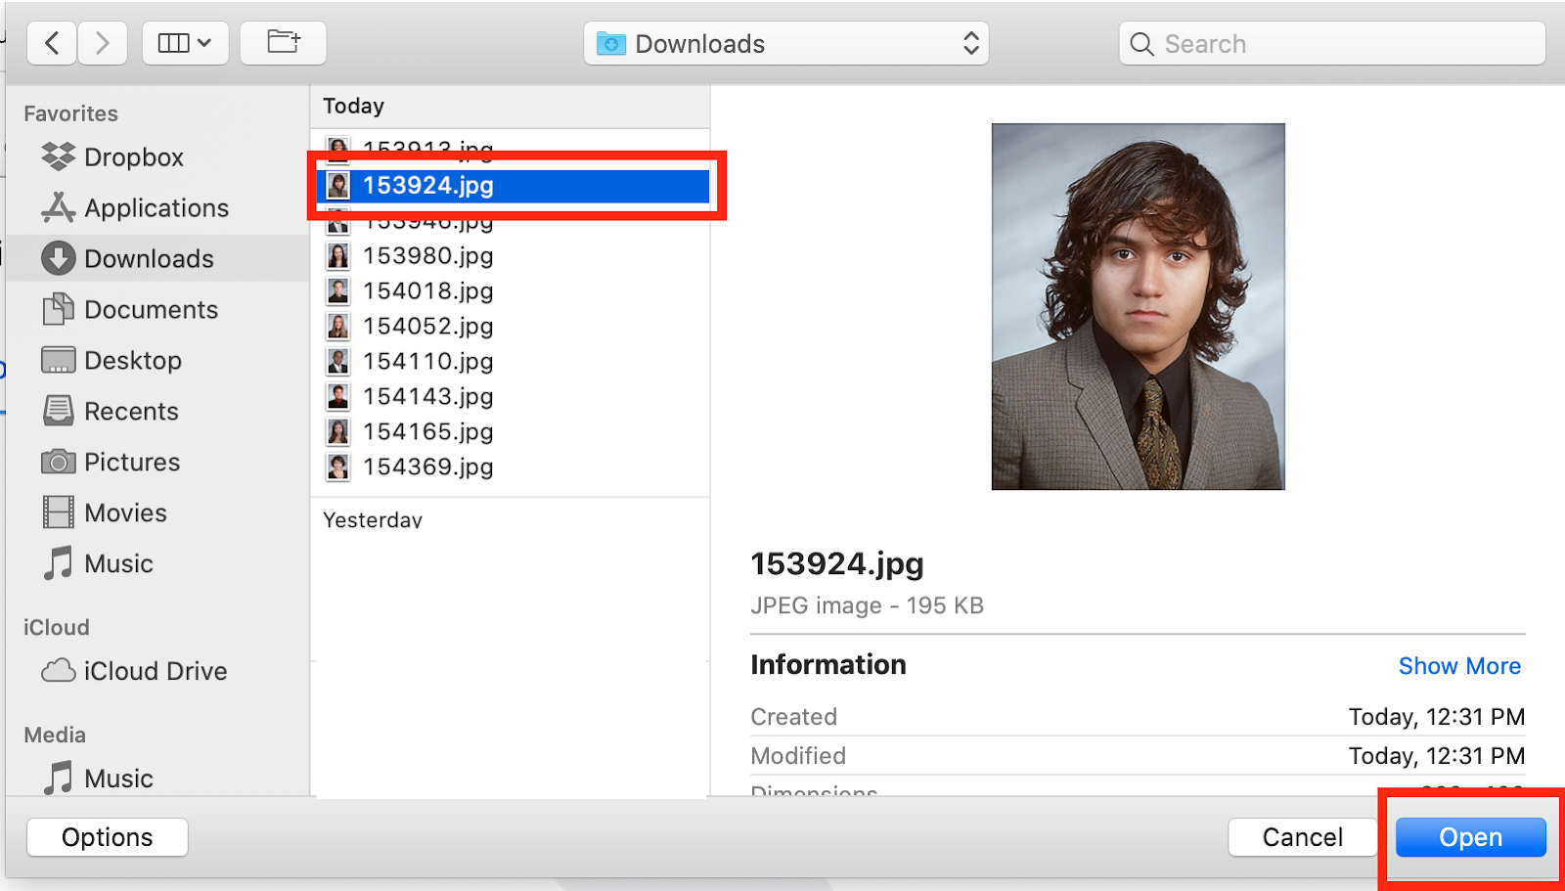1565x891 pixels.
Task: Select Music note icon under Media
Action: (x=59, y=778)
